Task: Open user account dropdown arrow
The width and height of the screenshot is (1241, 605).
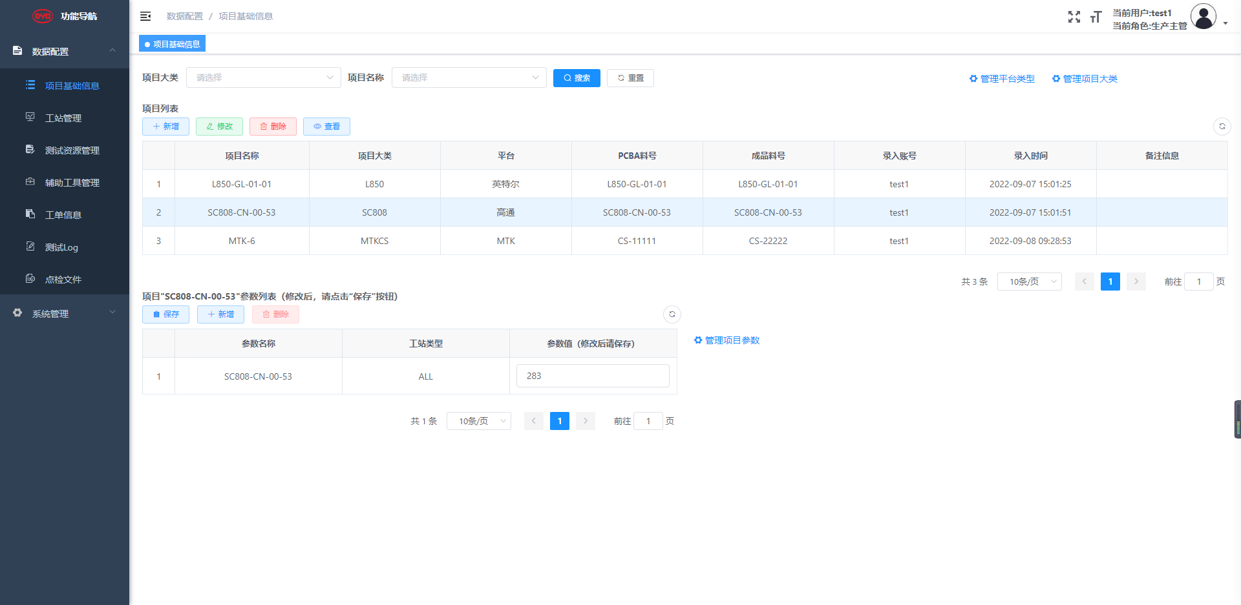Action: (x=1225, y=23)
